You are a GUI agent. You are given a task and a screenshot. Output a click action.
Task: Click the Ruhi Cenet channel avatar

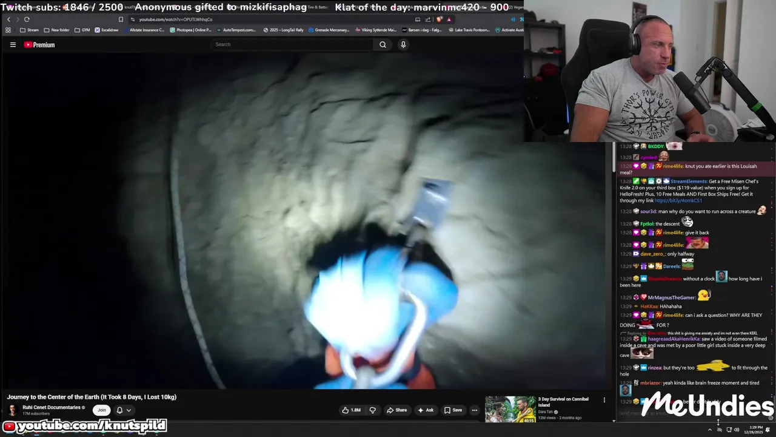[13, 410]
